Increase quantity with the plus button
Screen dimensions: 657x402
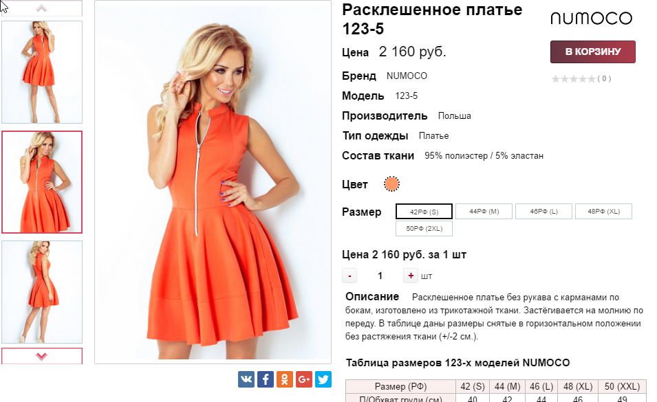point(411,276)
